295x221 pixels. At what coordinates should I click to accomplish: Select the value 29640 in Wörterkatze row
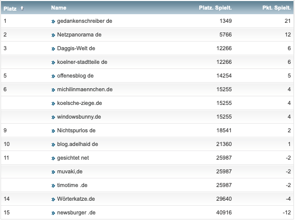click(x=224, y=199)
